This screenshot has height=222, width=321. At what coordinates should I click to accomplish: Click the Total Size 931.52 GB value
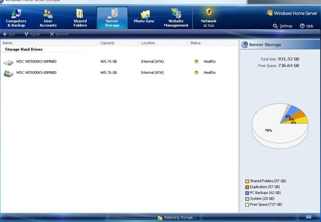[x=288, y=59]
